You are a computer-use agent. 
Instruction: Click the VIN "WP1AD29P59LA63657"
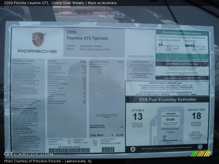click(x=69, y=147)
